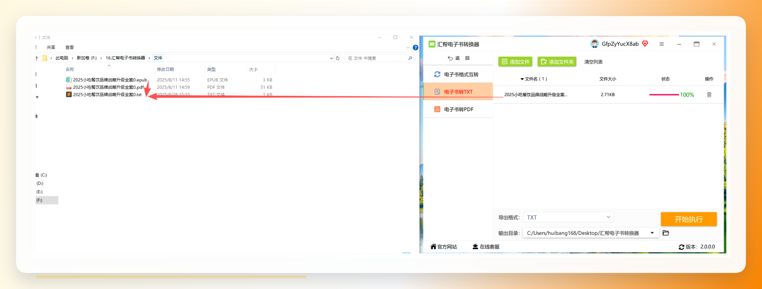Select the 电子书转TXT sidebar tab

click(458, 92)
